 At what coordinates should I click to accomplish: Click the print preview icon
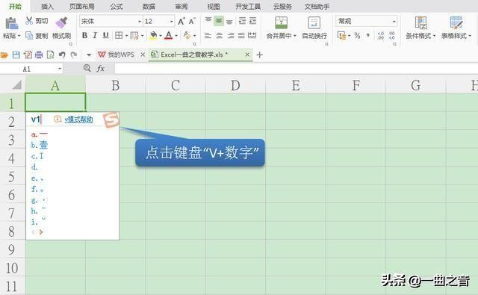[x=50, y=55]
